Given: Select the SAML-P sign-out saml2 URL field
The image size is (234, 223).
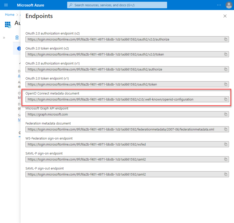Looking at the screenshot, I should click(127, 174).
